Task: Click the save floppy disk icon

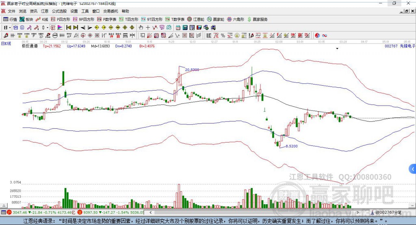Action: 199,28
